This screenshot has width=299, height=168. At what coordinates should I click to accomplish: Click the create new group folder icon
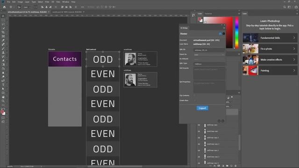tap(227, 166)
